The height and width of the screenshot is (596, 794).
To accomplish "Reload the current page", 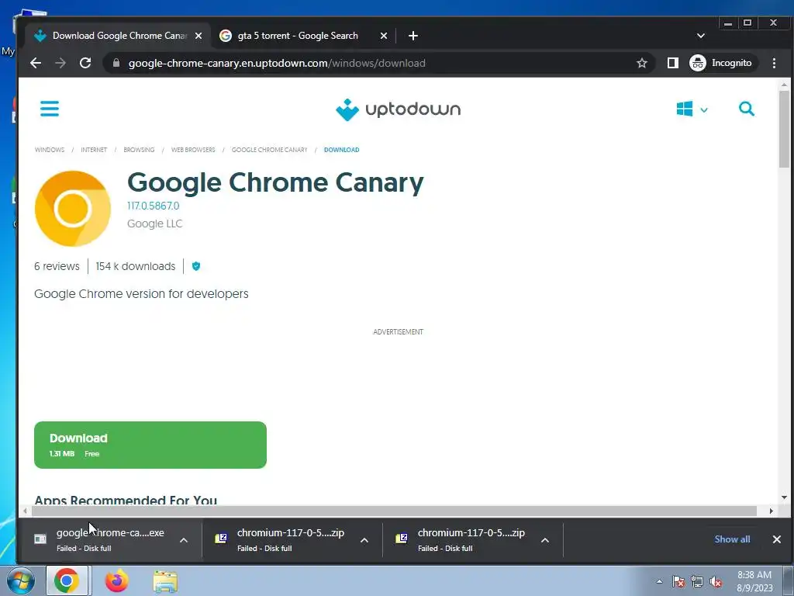I will [x=85, y=63].
